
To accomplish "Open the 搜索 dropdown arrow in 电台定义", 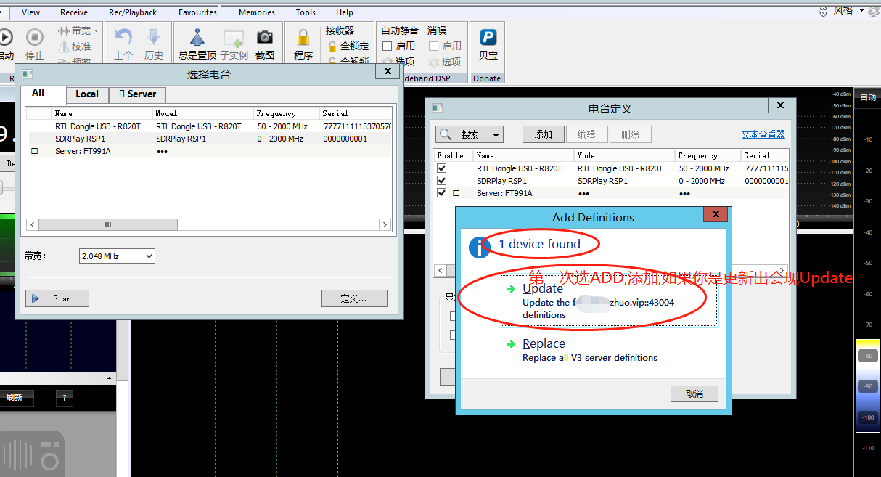I will coord(496,134).
